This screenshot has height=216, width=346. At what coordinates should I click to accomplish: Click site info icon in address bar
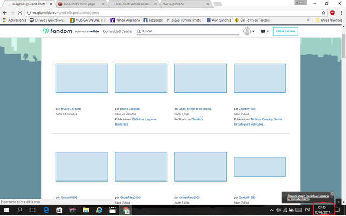[29, 13]
